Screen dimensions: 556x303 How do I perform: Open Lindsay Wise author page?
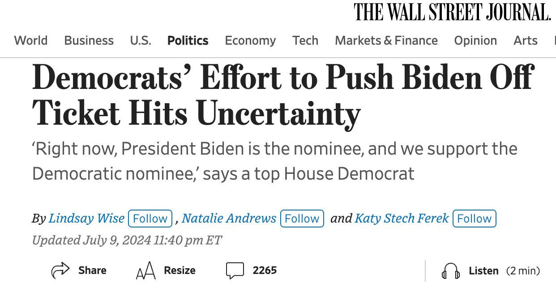click(x=86, y=218)
